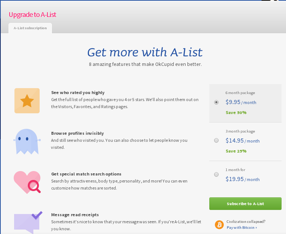Click the Upgrade to A-List heading
The image size is (286, 234).
point(33,14)
